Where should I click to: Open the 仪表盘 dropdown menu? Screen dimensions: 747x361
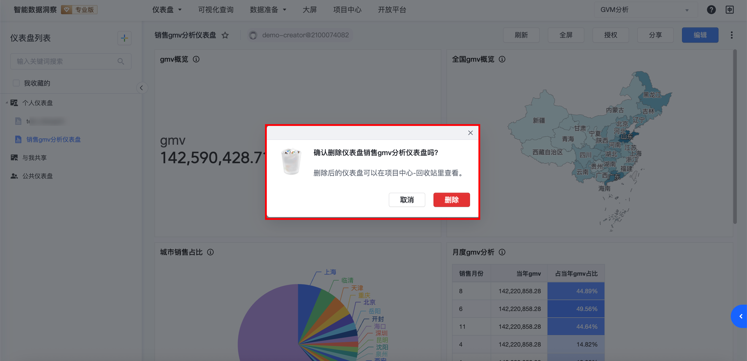[x=167, y=10]
